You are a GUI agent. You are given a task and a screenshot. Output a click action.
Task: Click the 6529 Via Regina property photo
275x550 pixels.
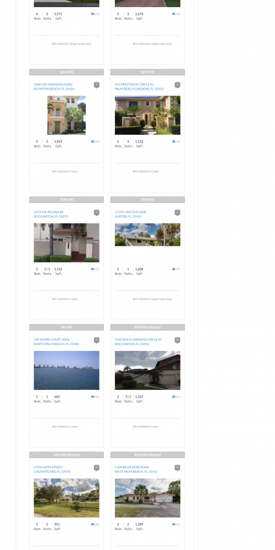67,243
